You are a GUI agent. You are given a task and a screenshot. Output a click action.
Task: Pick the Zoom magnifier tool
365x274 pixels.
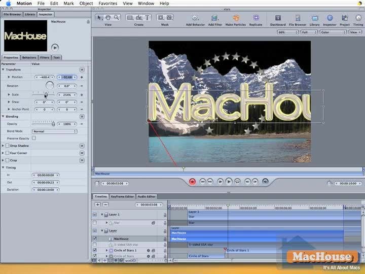point(116,17)
